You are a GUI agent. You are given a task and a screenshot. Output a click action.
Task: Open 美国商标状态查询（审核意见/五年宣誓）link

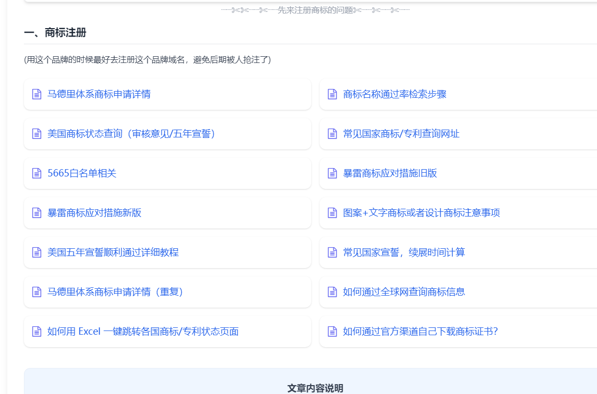(131, 134)
